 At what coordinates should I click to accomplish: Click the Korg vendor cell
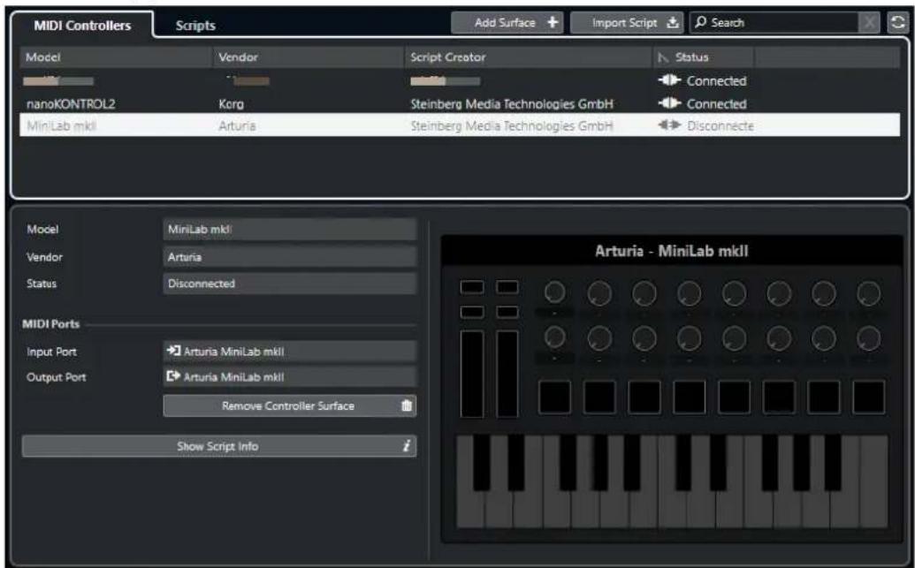click(231, 104)
